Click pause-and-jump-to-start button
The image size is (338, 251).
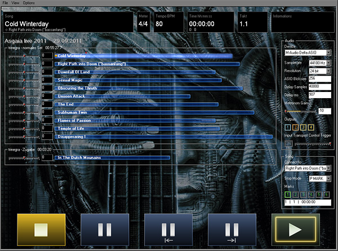tap(168, 230)
